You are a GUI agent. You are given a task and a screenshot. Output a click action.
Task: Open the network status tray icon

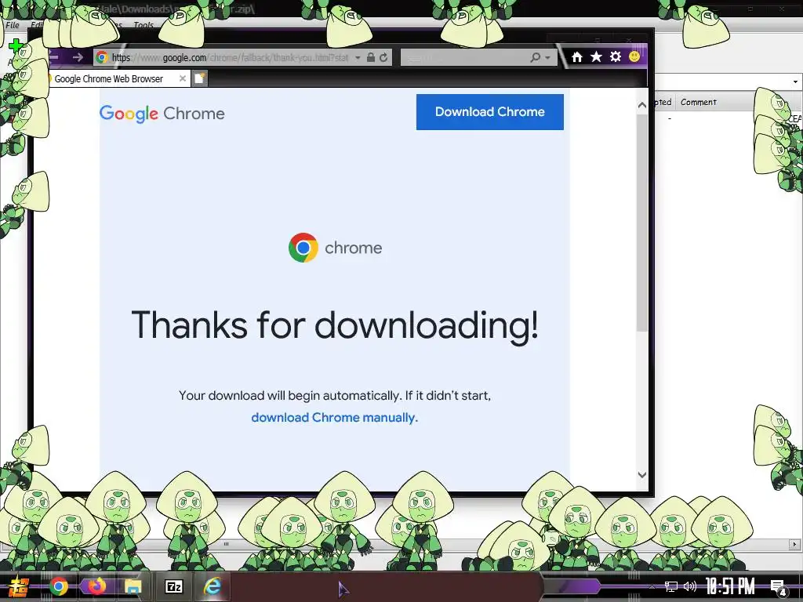click(671, 586)
